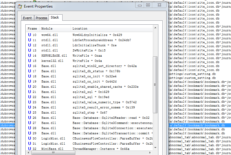Image resolution: width=231 pixels, height=155 pixels.
Task: Minimize the Event Properties window
Action: click(x=140, y=5)
